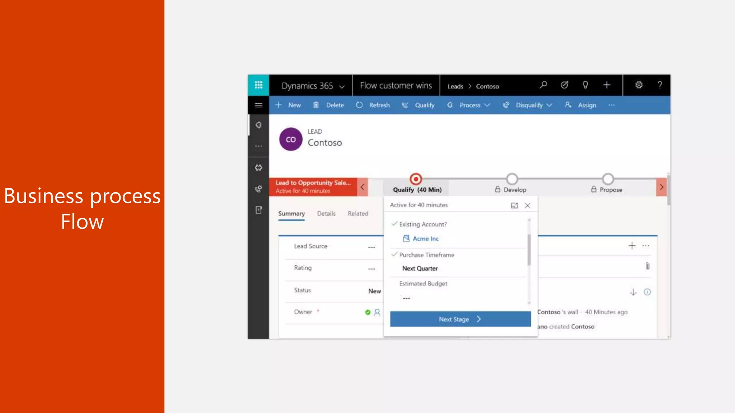Click the lightbulb assistant icon
The image size is (735, 413).
point(585,85)
